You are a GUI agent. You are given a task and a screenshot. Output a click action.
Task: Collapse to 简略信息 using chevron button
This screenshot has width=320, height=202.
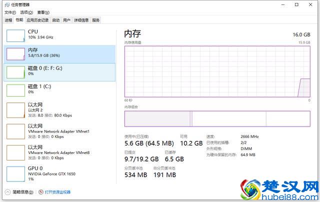click(7, 192)
